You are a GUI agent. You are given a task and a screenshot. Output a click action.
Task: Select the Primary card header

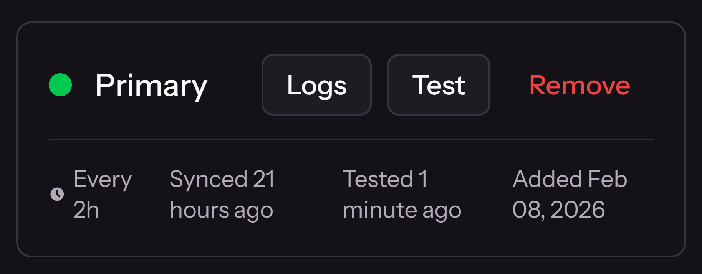[151, 85]
